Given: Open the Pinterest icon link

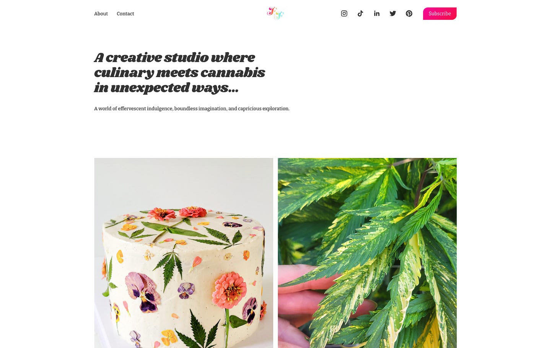Looking at the screenshot, I should tap(409, 13).
